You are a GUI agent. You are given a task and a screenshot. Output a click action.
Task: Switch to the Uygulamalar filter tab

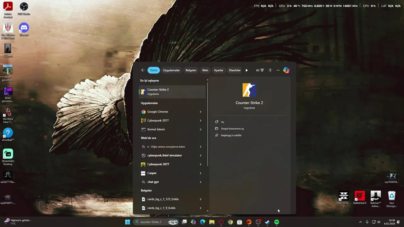[x=171, y=70]
